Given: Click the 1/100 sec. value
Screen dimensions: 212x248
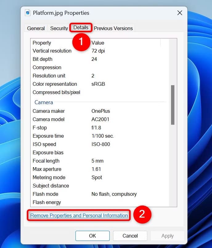Looking at the screenshot, I should 103,136.
